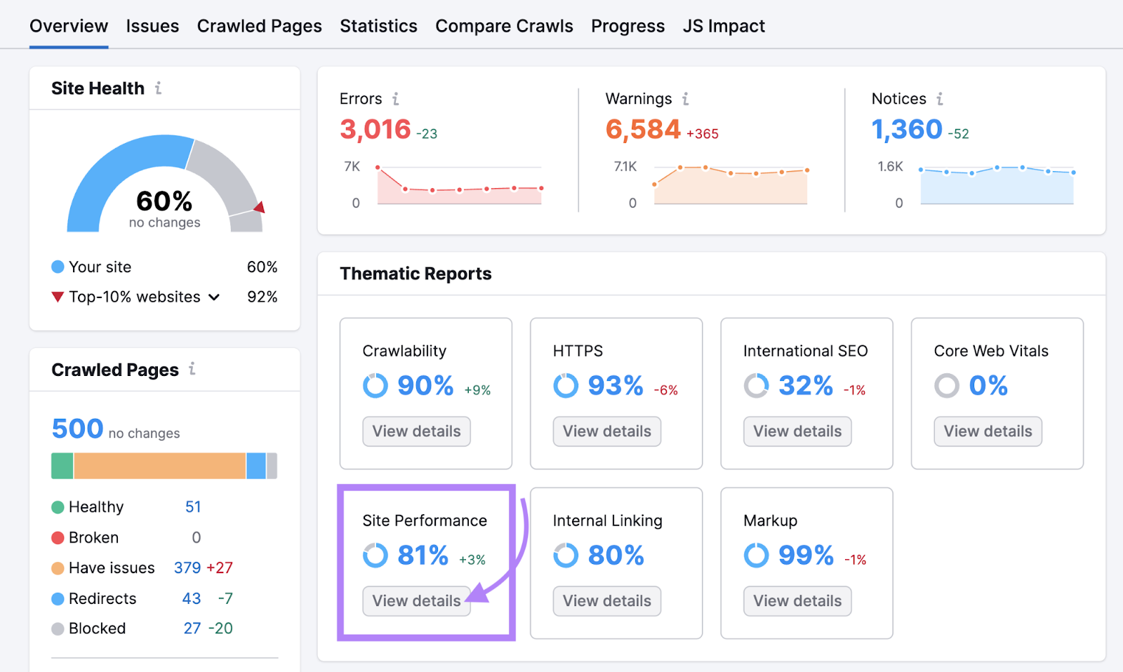Click the Notices info icon
1123x672 pixels.
pyautogui.click(x=941, y=99)
